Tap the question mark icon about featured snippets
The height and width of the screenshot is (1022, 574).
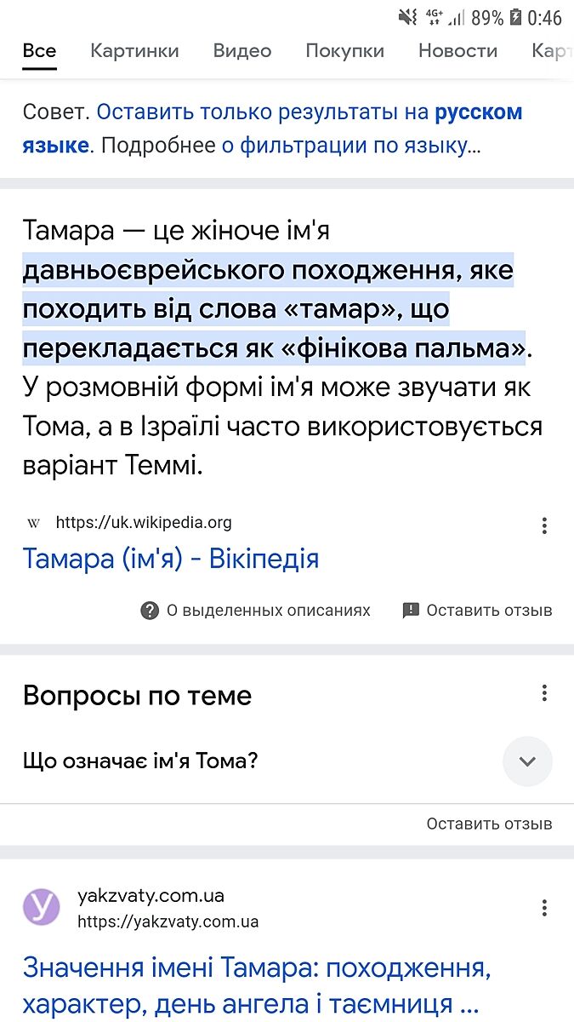point(150,610)
